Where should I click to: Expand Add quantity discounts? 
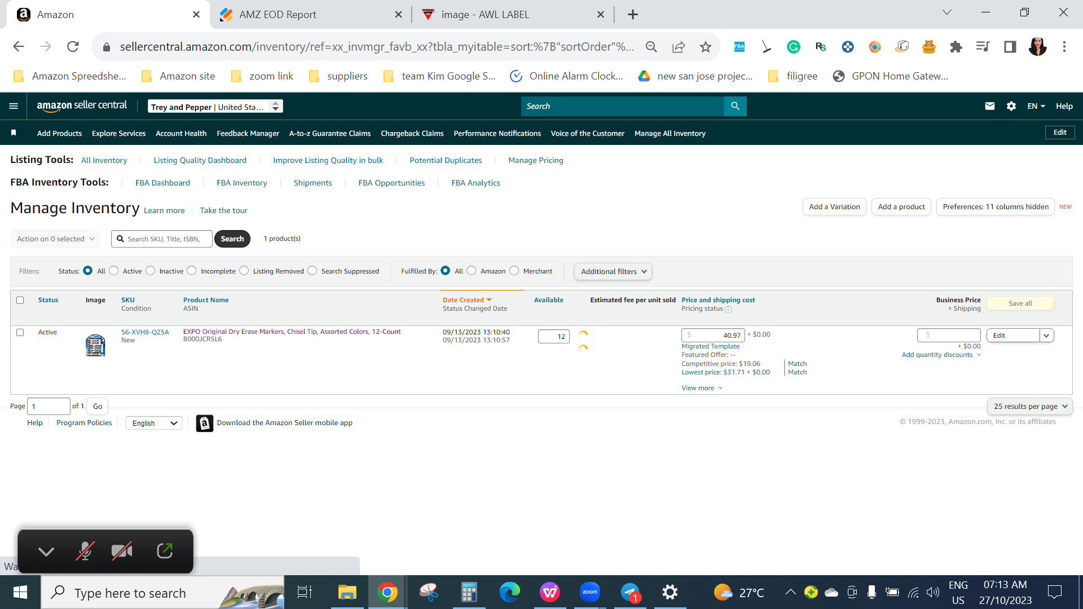[x=941, y=355]
